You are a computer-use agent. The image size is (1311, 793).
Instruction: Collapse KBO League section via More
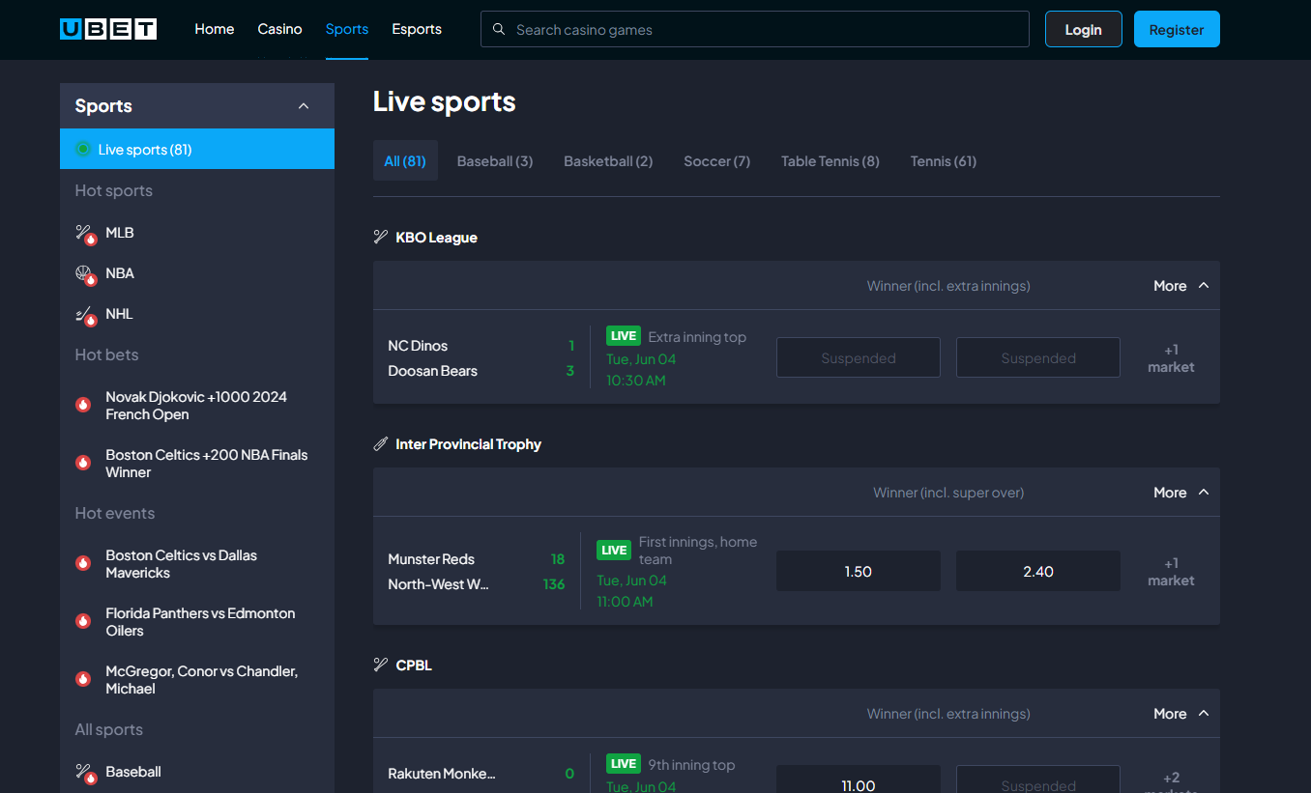coord(1181,286)
